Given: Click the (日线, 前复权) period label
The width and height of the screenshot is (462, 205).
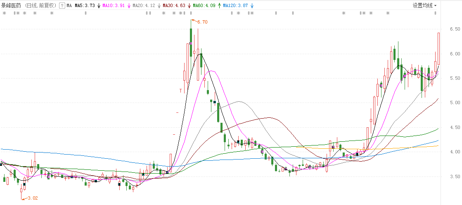Looking at the screenshot, I should [x=40, y=6].
